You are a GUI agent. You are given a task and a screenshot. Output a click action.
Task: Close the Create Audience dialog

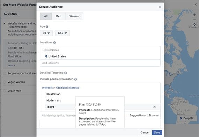(x=160, y=7)
